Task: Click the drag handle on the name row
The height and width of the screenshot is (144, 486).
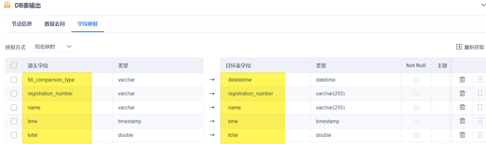Action: point(480,107)
